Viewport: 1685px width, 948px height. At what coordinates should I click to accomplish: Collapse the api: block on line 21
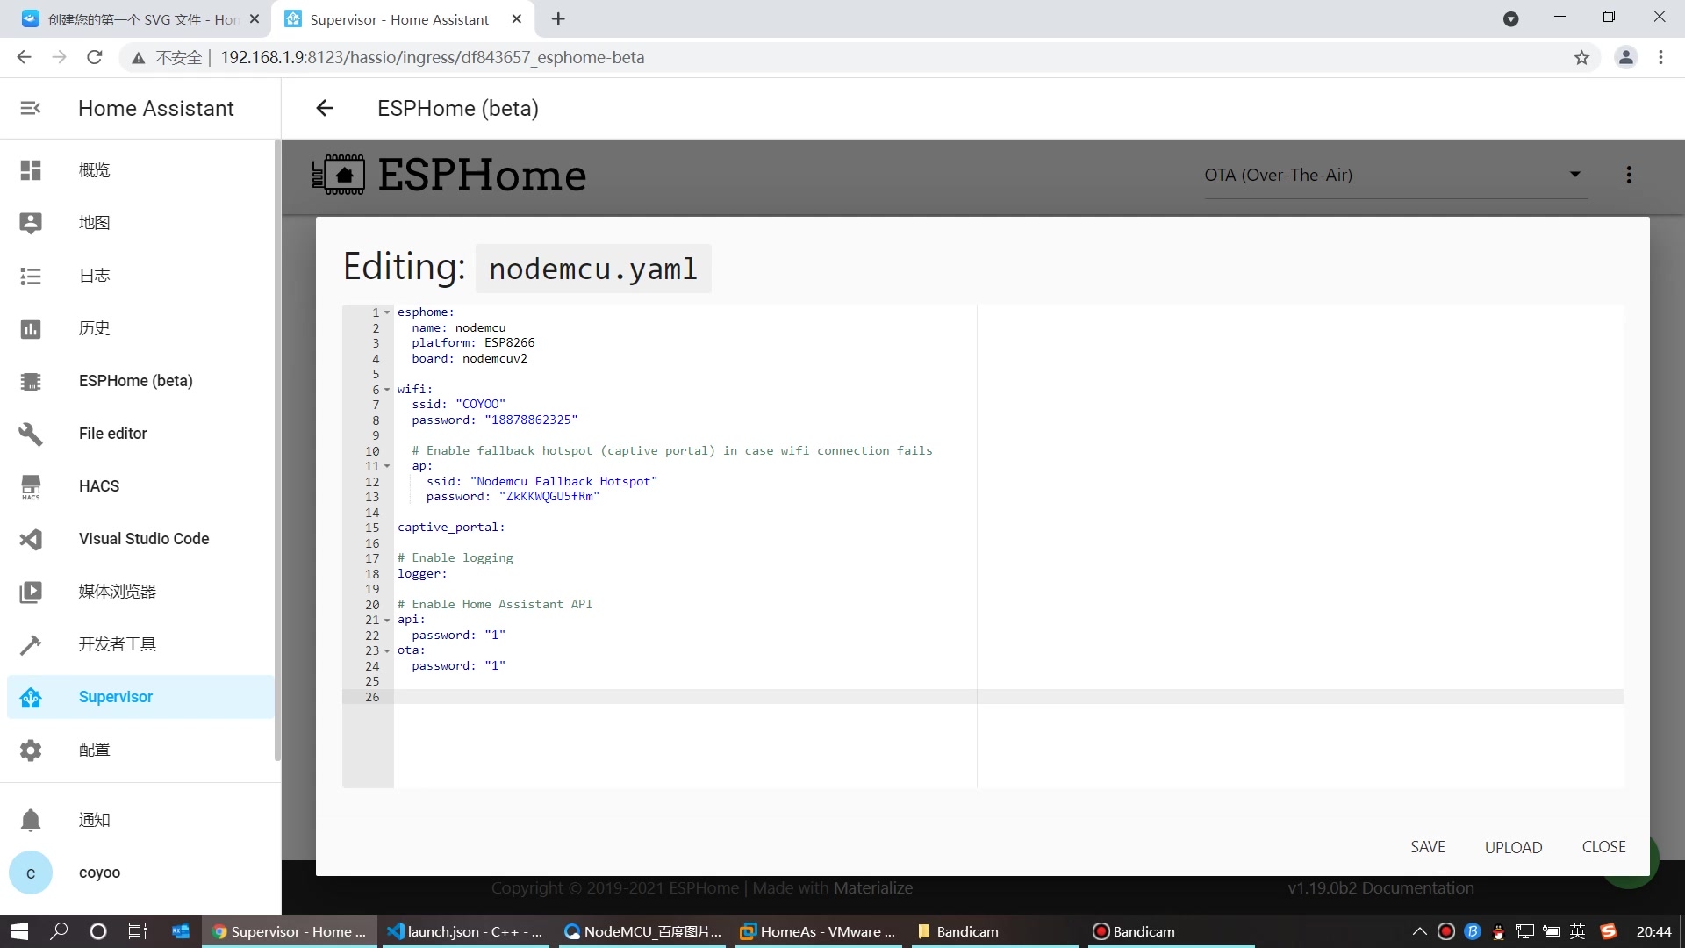pos(387,620)
